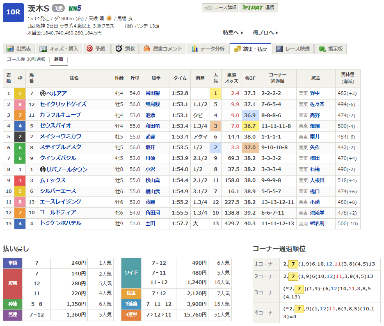Open the 結果・払戻 tab
Image resolution: width=384 pixels, height=326 pixels.
[x=250, y=49]
